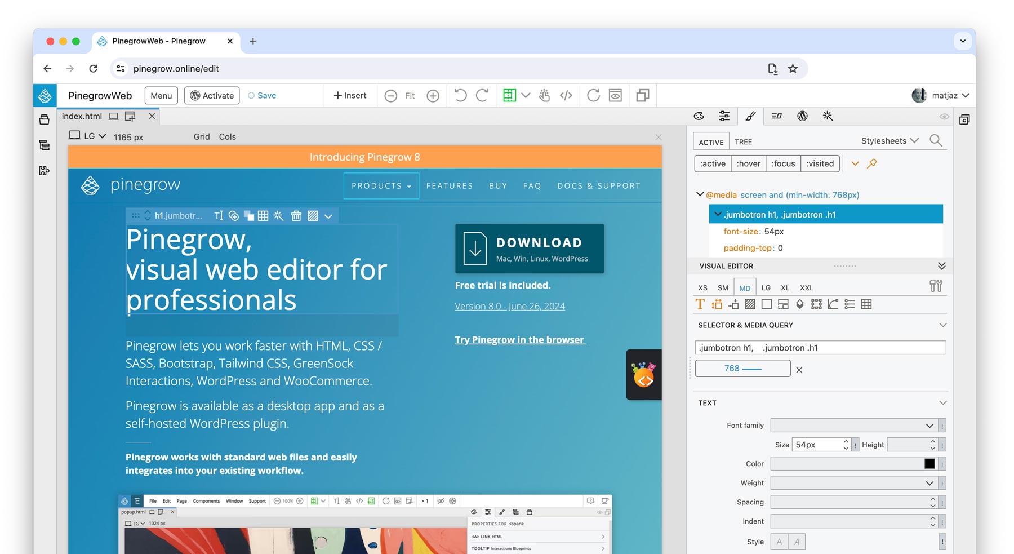Open the Actions tab with star-wand icon
The height and width of the screenshot is (554, 1014).
828,116
